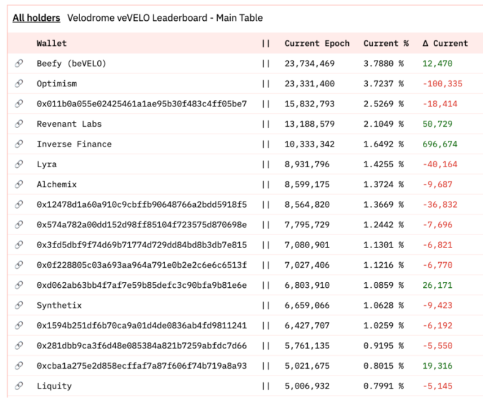Sort by Current Epoch column header
Viewport: 492px width, 400px height.
[317, 43]
